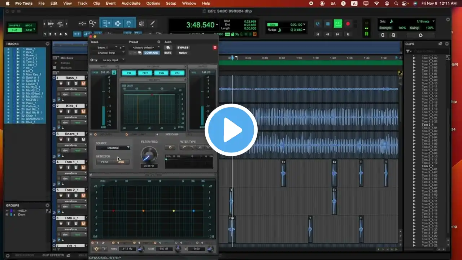
Task: Open the main counter format dropdown
Action: pyautogui.click(x=217, y=25)
